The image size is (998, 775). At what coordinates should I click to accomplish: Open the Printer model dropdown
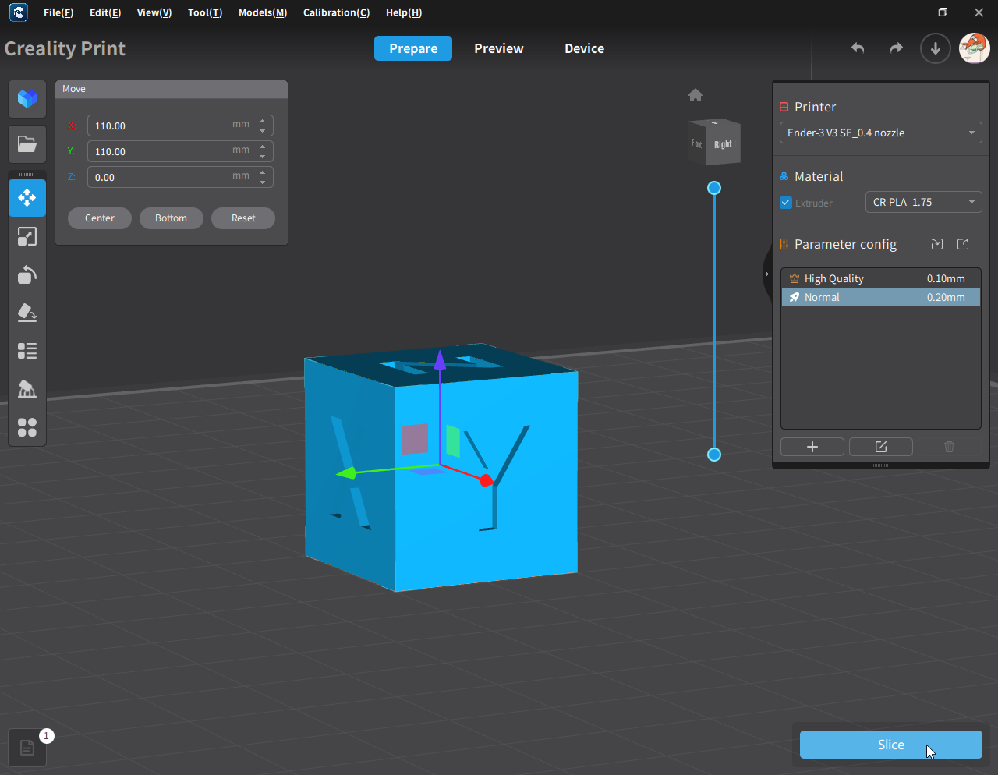pyautogui.click(x=881, y=133)
